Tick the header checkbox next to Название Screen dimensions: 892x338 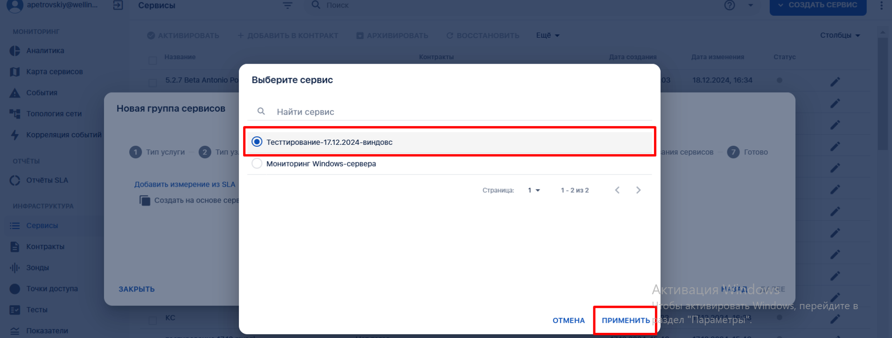tap(153, 61)
